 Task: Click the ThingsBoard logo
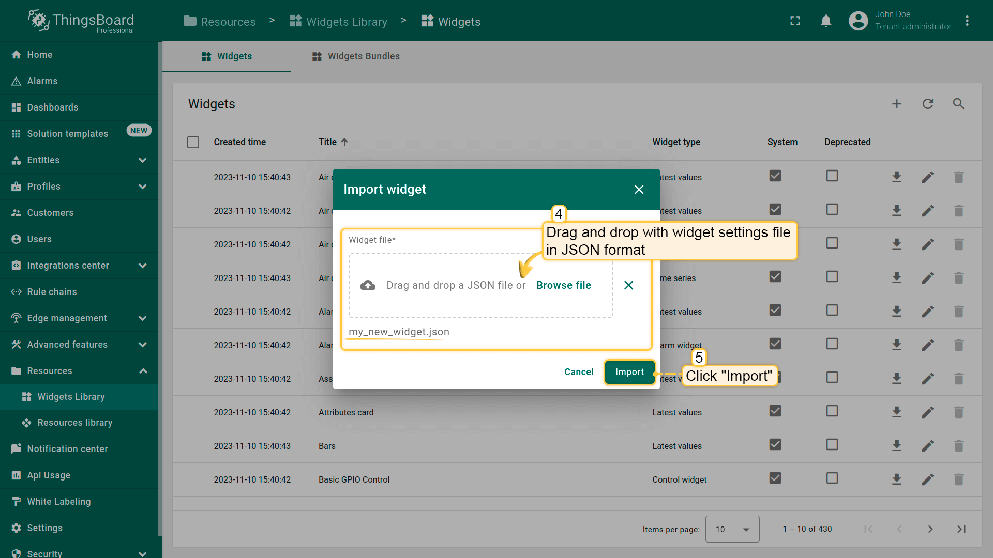pos(81,21)
